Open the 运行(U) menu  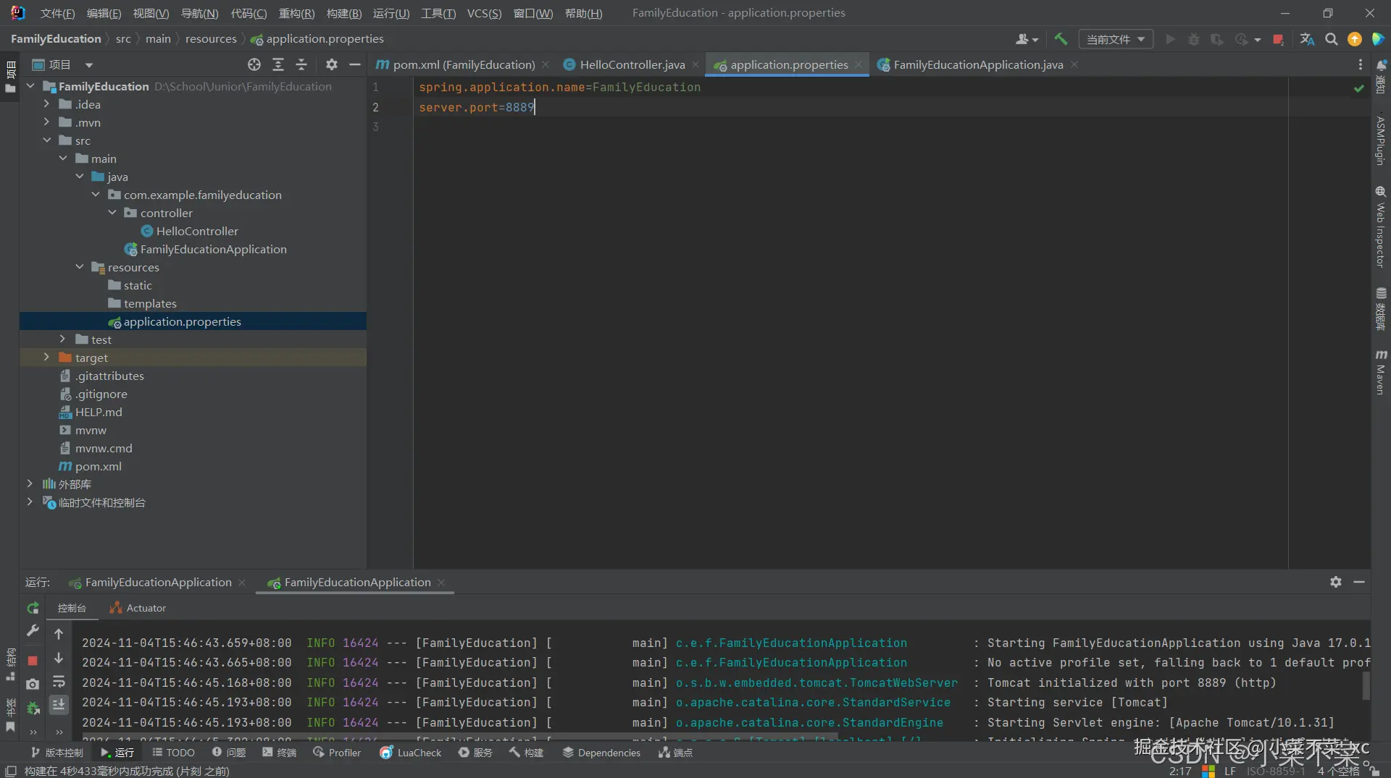tap(390, 13)
